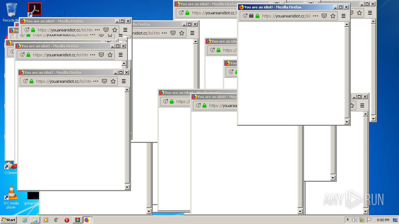Viewport: 399px width, 224px height.
Task: Open site info in the left window beside the Adobe icon
Action: click(x=27, y=30)
